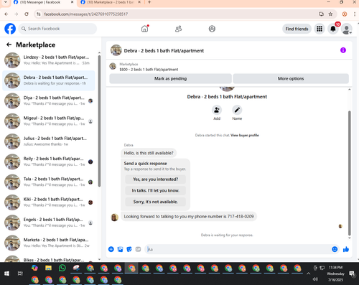Viewport: 359px width, 285px height.
Task: Open the Tala conversation
Action: (x=49, y=182)
